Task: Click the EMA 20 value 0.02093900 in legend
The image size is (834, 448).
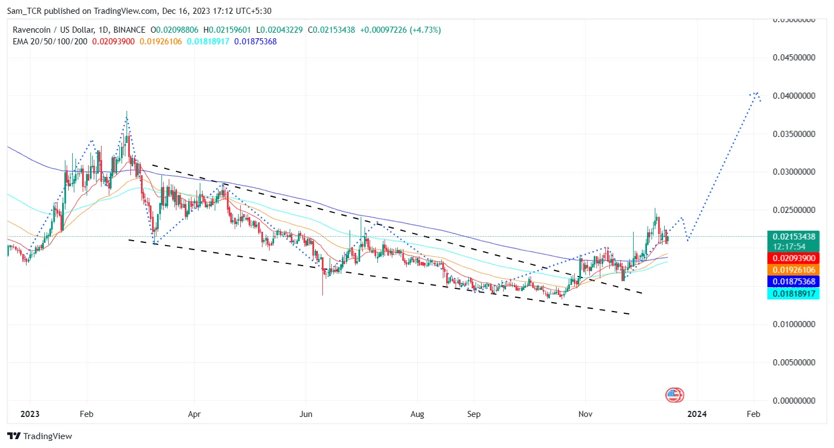Action: 114,41
